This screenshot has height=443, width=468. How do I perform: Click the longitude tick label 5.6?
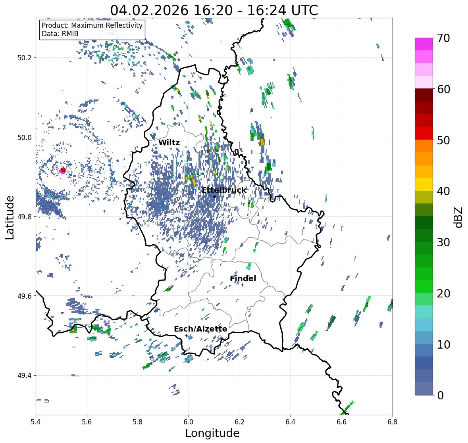[x=87, y=422]
